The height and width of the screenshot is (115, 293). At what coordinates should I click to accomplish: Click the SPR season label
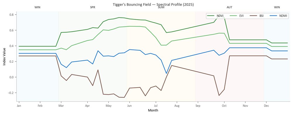pos(93,8)
